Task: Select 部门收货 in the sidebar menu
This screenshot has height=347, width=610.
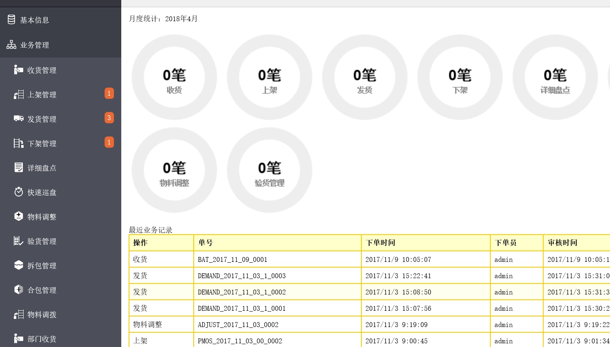Action: coord(42,339)
